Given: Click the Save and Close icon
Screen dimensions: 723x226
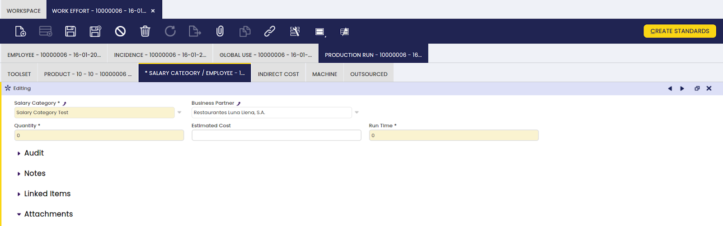Looking at the screenshot, I should pos(95,31).
